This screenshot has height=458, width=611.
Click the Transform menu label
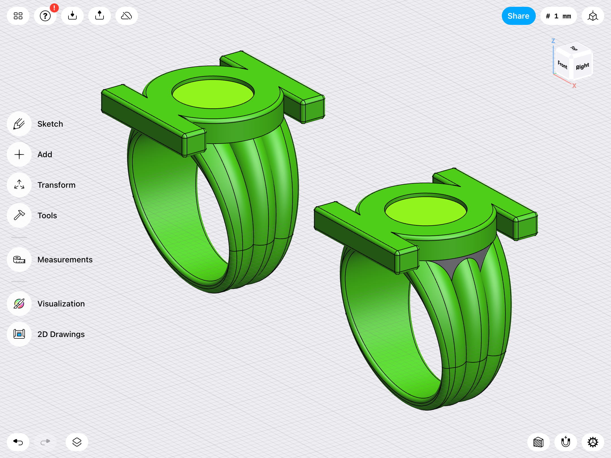point(57,185)
